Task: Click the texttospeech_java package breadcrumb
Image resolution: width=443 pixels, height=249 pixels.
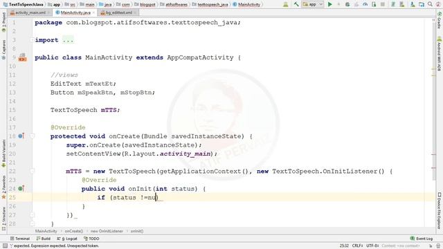Action: click(210, 5)
